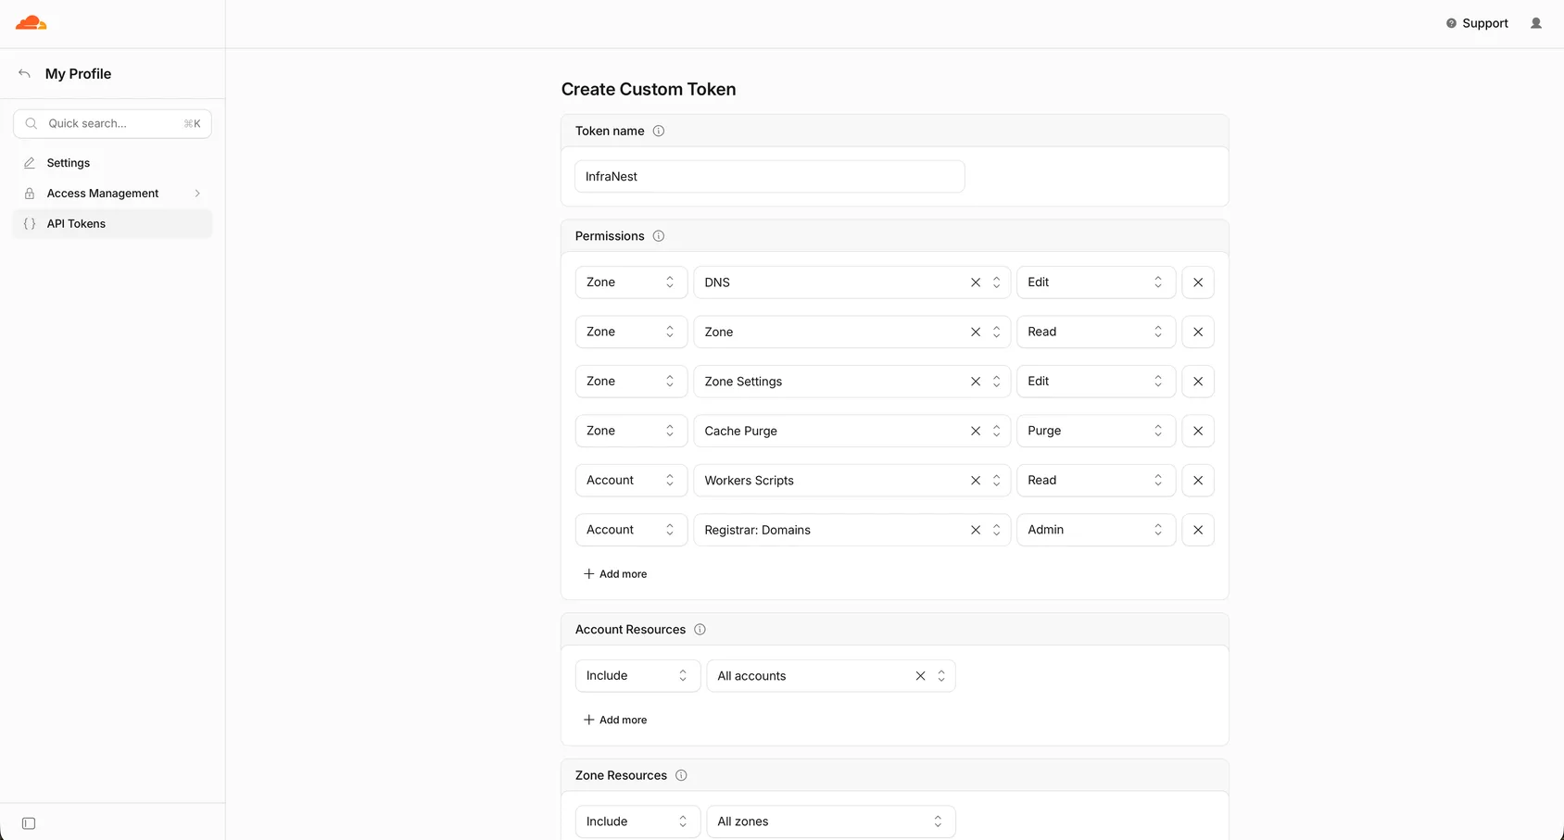Click the Support help link
Screen dimensions: 1564x840
(1477, 23)
